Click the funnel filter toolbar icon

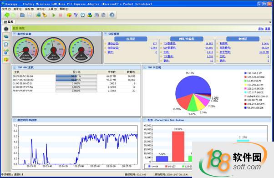point(76,15)
